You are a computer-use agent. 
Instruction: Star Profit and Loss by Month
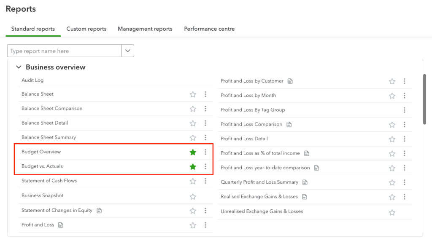click(x=392, y=96)
